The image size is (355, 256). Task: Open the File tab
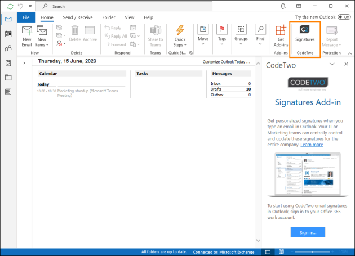pos(26,17)
